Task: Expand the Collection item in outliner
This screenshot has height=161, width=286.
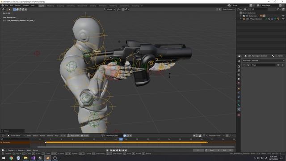Action: pos(241,16)
